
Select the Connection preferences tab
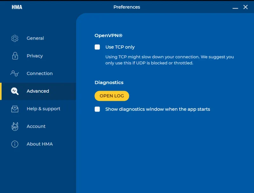click(39, 73)
